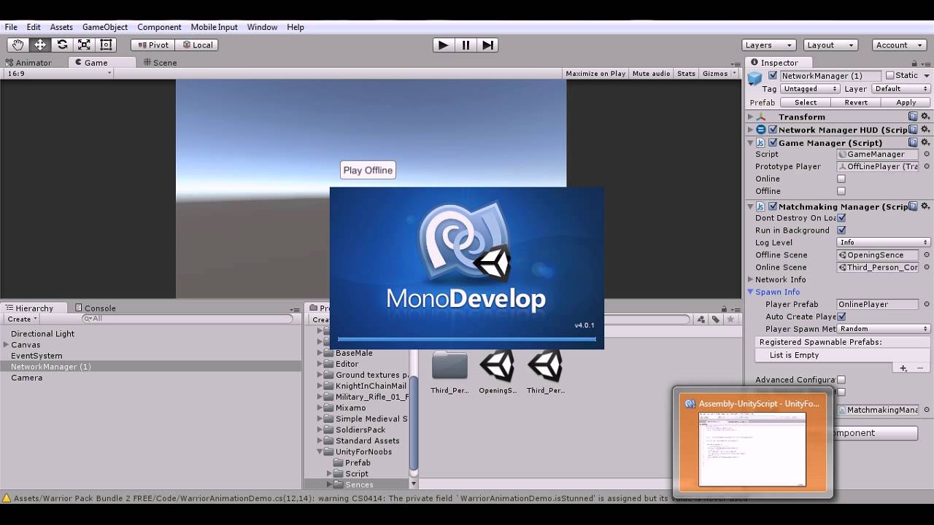This screenshot has height=525, width=934.
Task: Check the Offline checkbox
Action: [841, 191]
